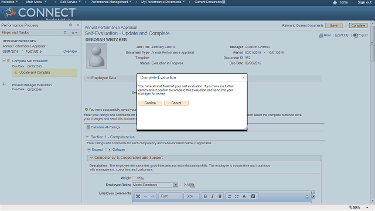Expand the Review Manager Evaluation step
The image size is (375, 211).
point(4,84)
